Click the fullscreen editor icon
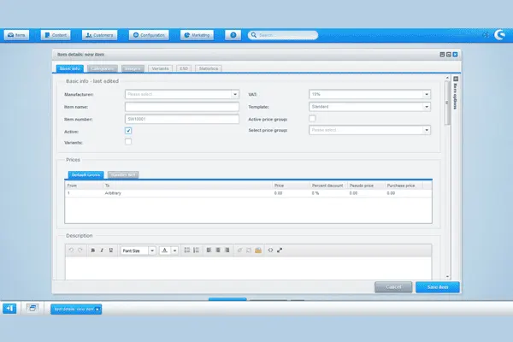Screen dimensions: 513x342 tap(280, 251)
